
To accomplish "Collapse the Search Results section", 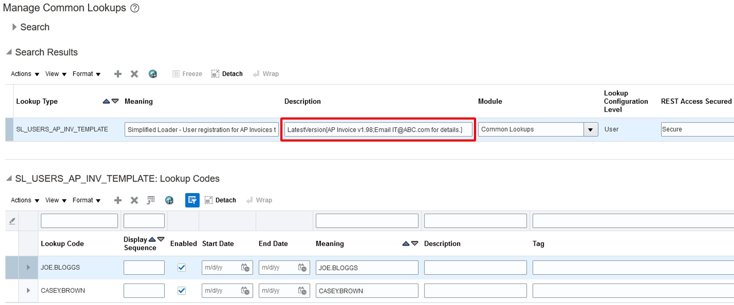I will click(x=9, y=52).
